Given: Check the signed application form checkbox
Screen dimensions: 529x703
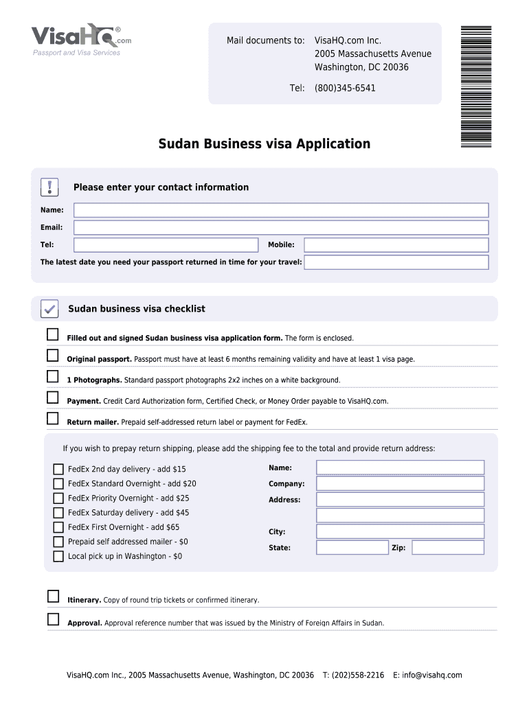Looking at the screenshot, I should [53, 334].
